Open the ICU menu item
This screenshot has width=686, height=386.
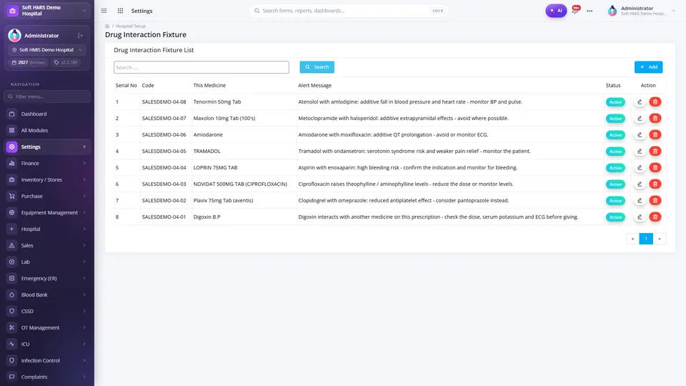(x=47, y=344)
